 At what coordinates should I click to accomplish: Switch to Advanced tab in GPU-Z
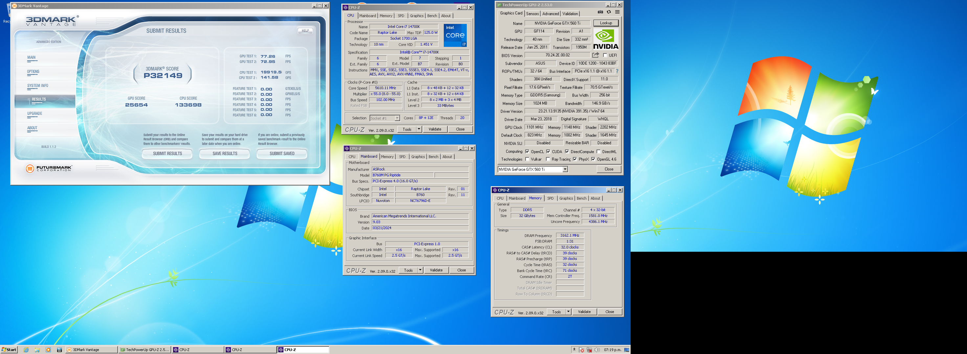click(x=551, y=13)
